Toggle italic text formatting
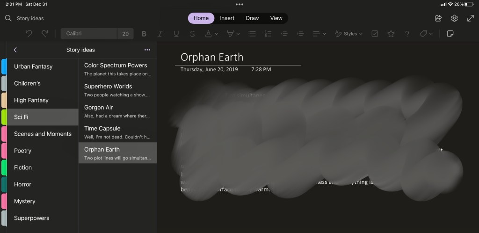The image size is (479, 233). click(160, 34)
